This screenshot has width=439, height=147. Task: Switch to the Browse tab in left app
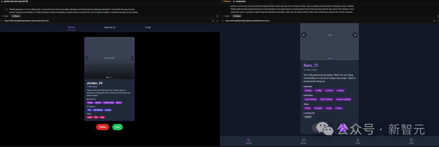[72, 27]
